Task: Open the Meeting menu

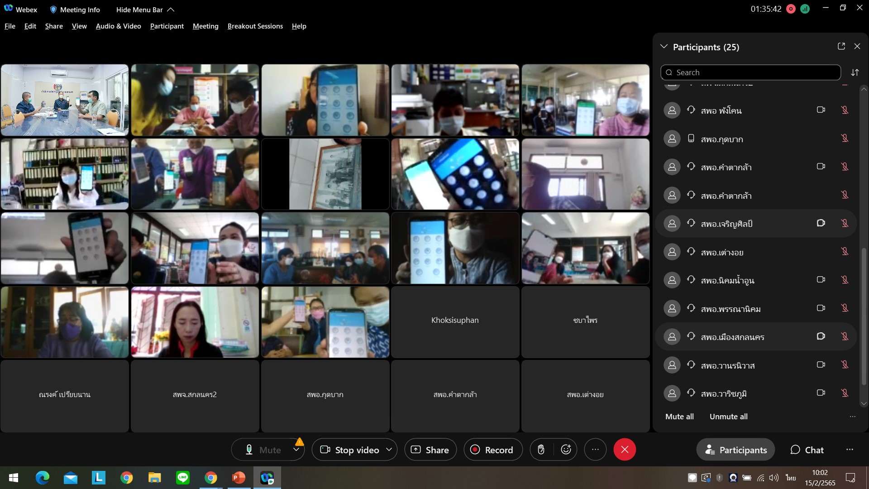Action: pos(205,26)
